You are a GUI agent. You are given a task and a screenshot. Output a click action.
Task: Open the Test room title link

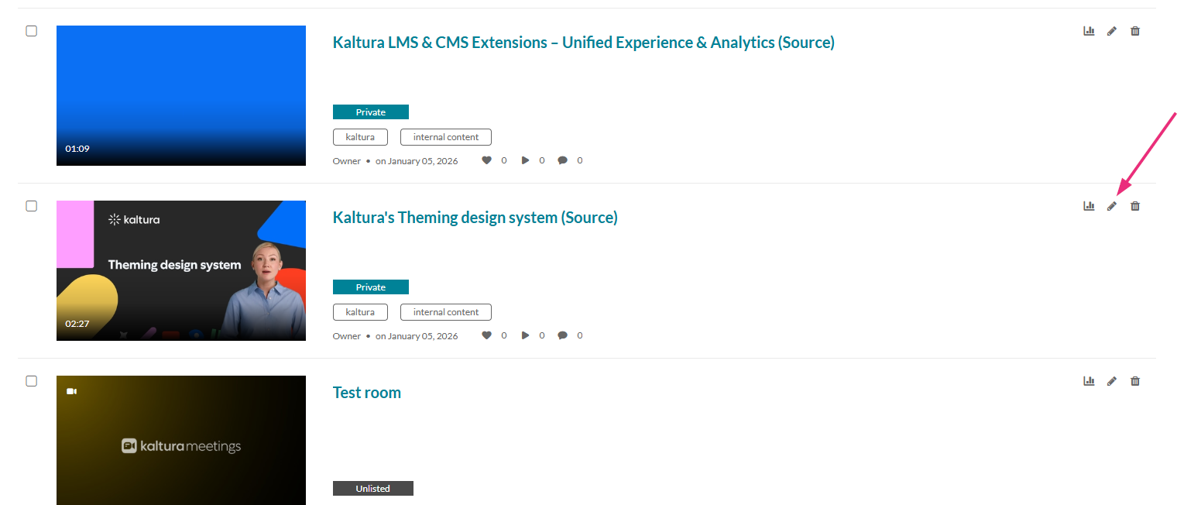[367, 393]
